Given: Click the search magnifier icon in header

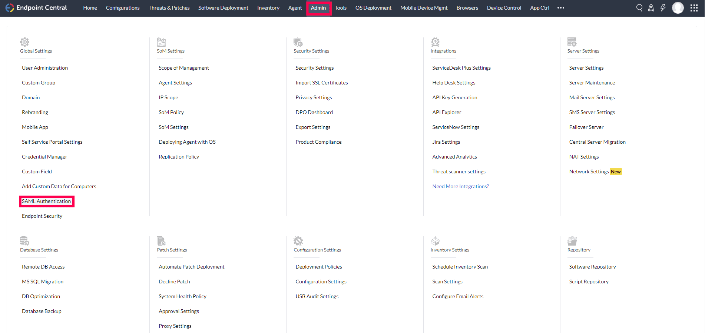Looking at the screenshot, I should [x=639, y=8].
